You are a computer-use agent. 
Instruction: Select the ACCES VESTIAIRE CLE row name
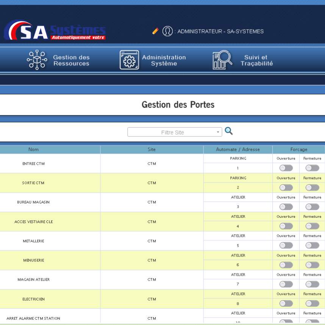coord(33,222)
